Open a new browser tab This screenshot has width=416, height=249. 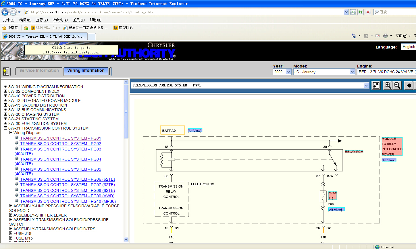91,36
